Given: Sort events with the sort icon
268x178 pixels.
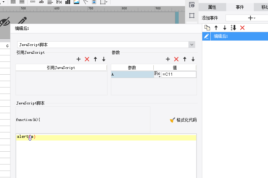Looking at the screenshot, I should tap(234, 28).
